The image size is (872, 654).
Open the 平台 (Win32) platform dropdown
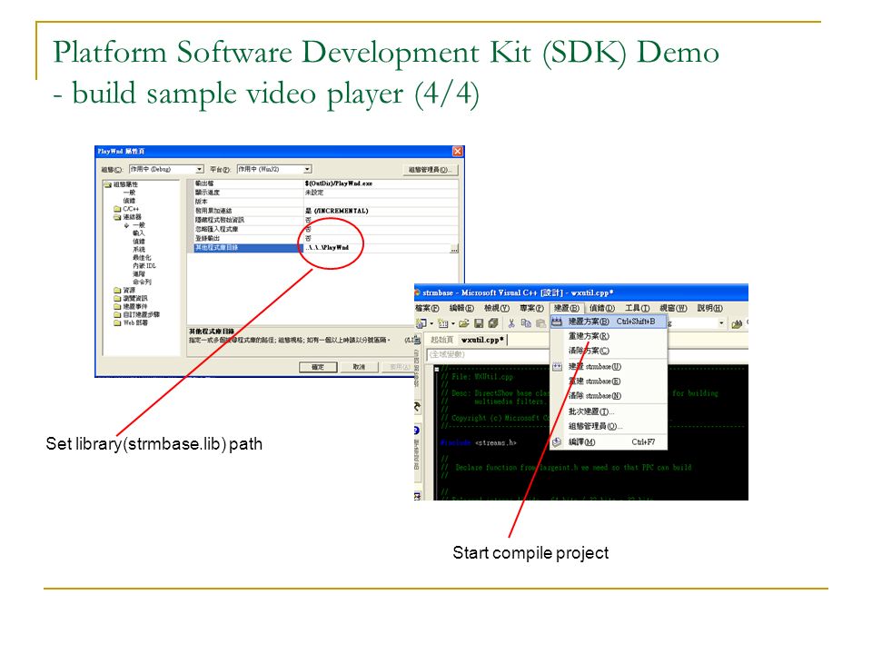pos(307,169)
